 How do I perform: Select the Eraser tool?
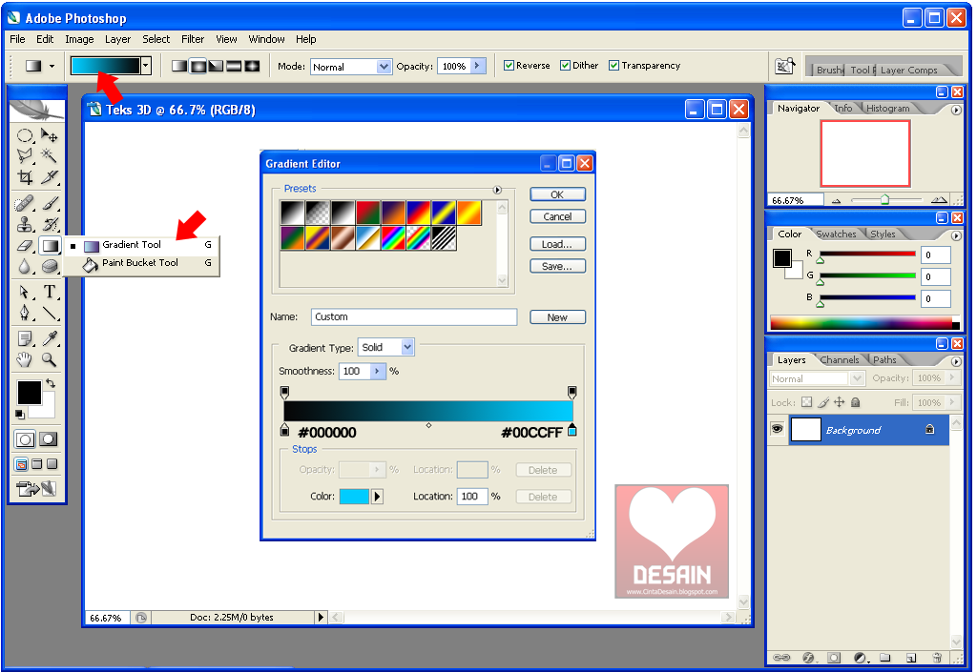[x=24, y=246]
